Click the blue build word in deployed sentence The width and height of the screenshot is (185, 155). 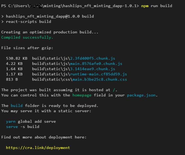pos(17,106)
